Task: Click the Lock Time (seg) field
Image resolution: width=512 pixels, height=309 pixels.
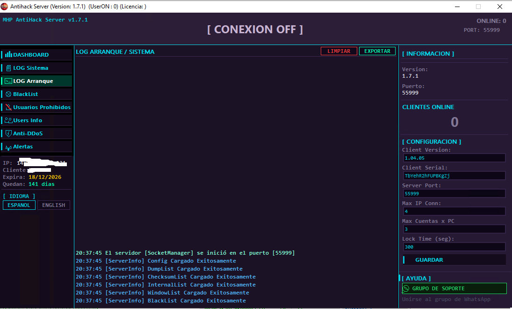Action: (454, 247)
